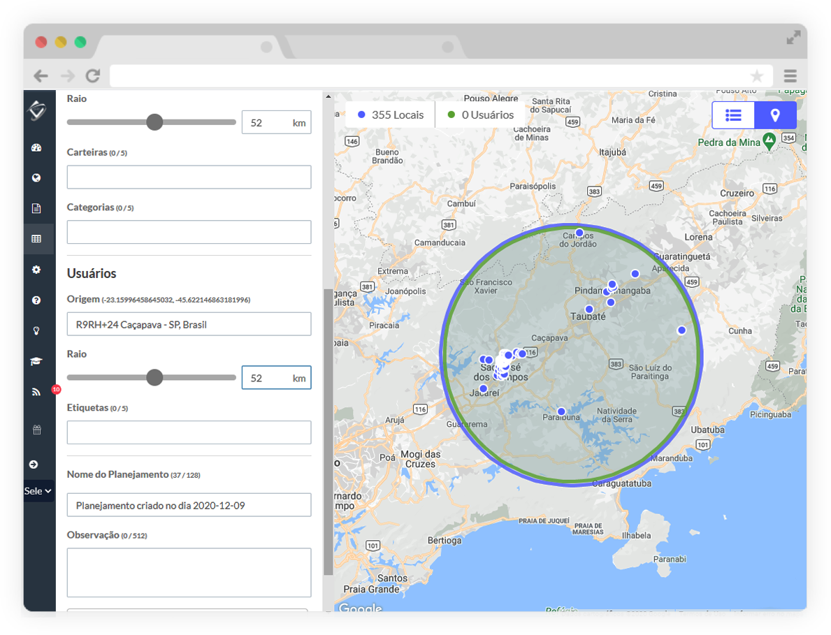Click the Google logo on the map
The height and width of the screenshot is (635, 831).
pos(361,608)
